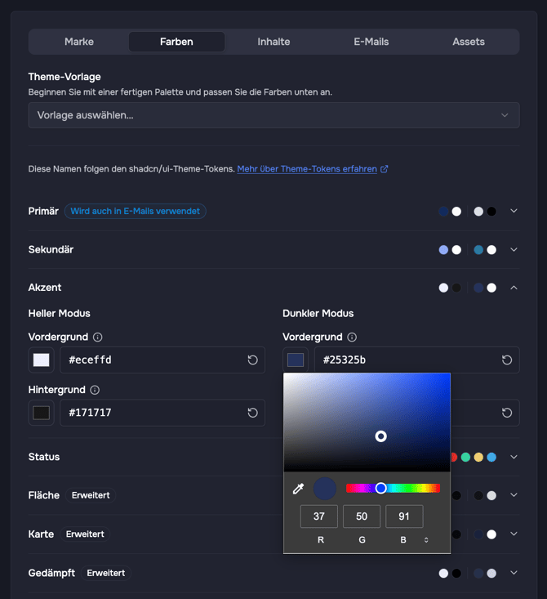
Task: Open the Marke tab
Action: [x=79, y=42]
